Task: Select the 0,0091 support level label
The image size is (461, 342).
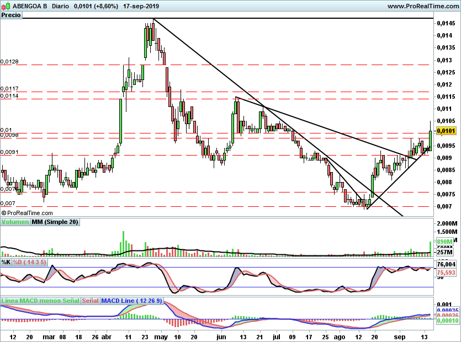Action: tap(9, 152)
